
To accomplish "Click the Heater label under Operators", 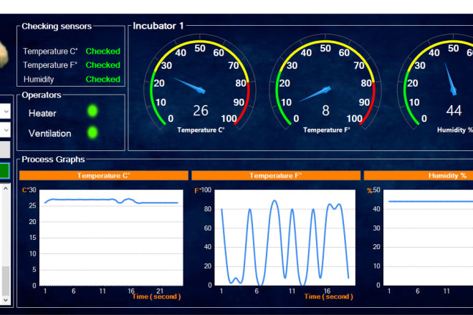I will (x=42, y=113).
